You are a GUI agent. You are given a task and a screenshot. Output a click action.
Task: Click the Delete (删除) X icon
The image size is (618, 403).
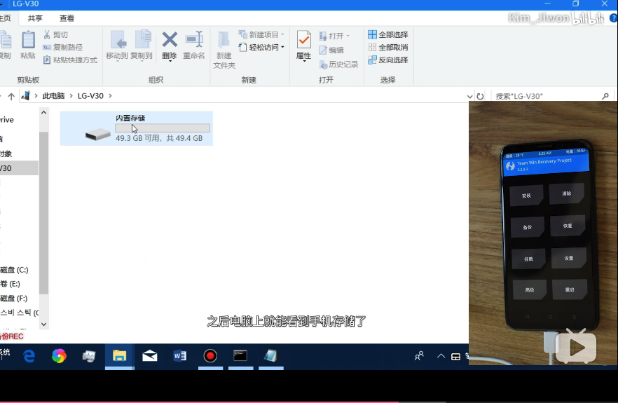(x=170, y=40)
